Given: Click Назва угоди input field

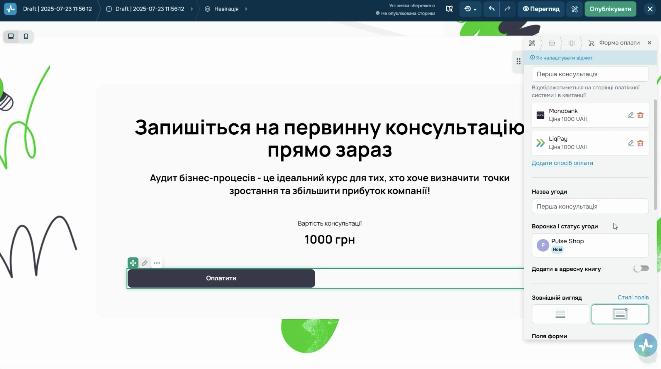Looking at the screenshot, I should click(590, 206).
